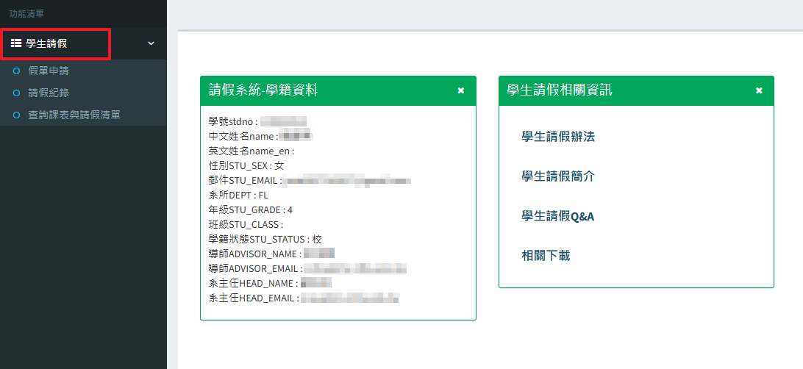Click the 功能清單 sidebar heading
The image size is (803, 369).
[26, 14]
